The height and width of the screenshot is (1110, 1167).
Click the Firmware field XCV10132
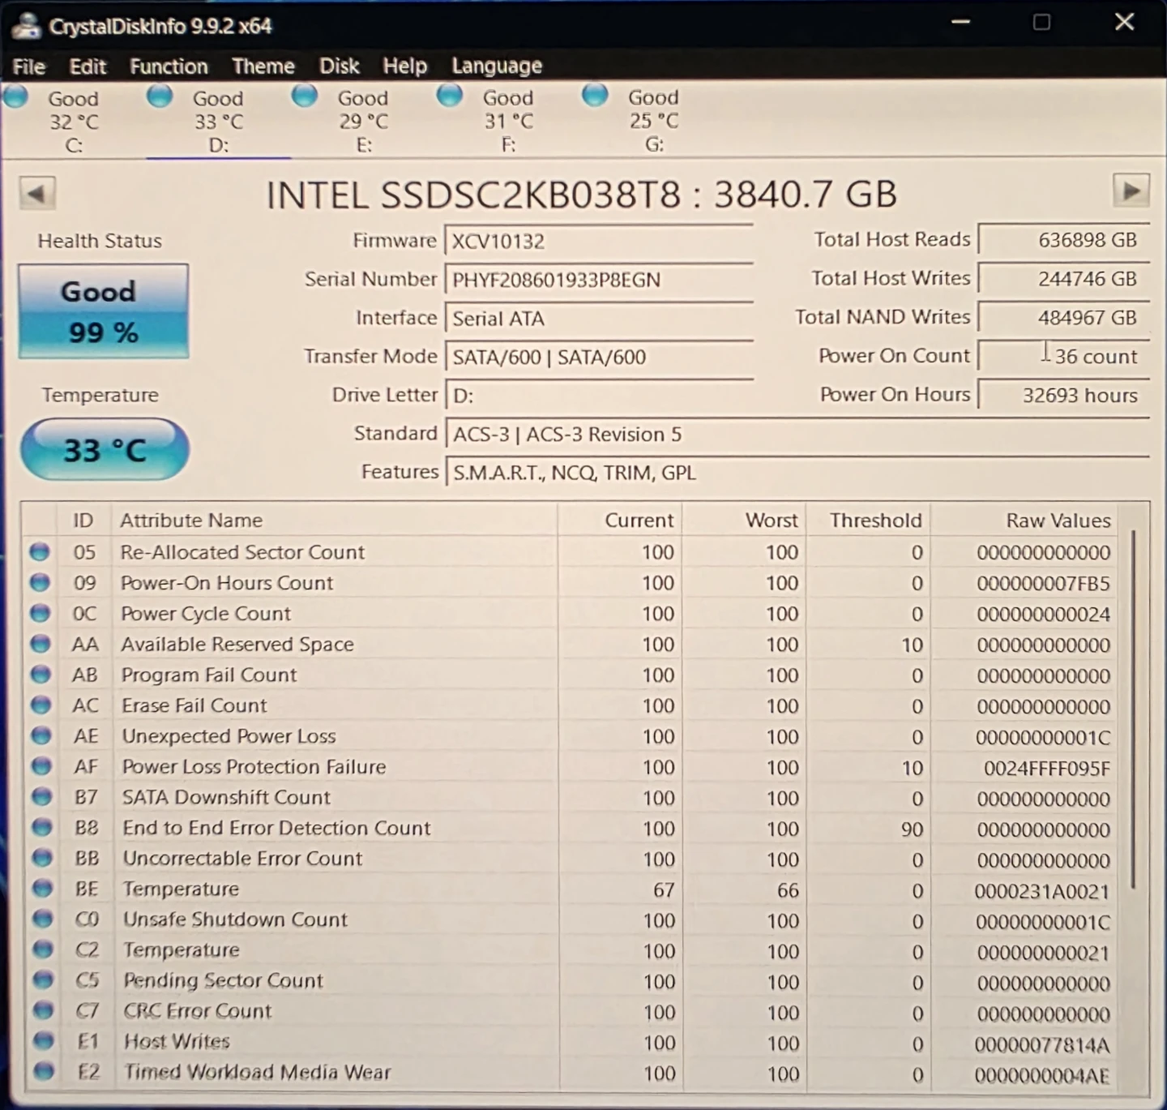599,242
